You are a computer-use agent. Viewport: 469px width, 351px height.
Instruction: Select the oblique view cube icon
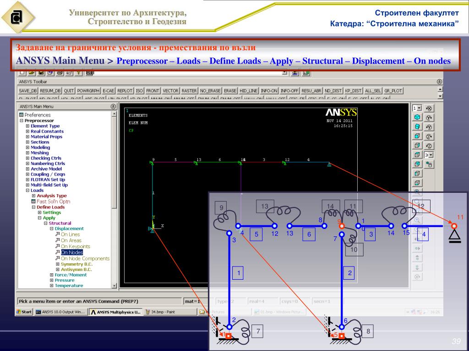418,127
